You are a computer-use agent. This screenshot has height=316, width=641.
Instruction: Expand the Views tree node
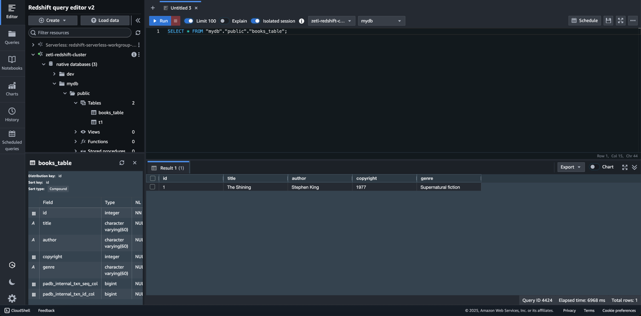76,132
